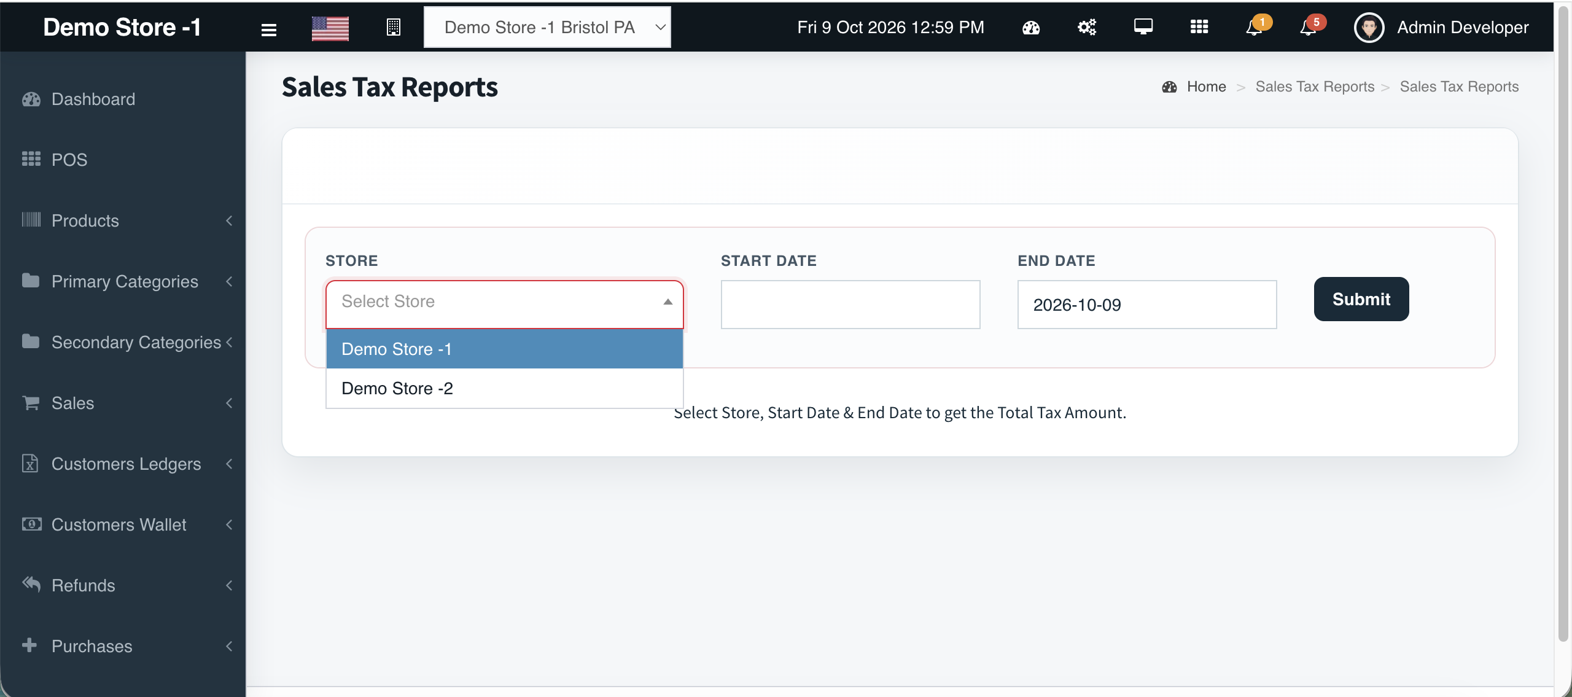Expand the Purchases menu chevron

pyautogui.click(x=229, y=646)
